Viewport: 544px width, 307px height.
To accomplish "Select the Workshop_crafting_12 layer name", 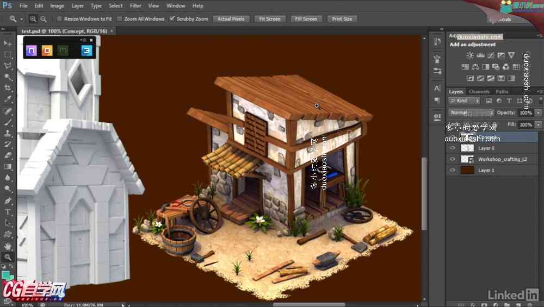I will (502, 159).
